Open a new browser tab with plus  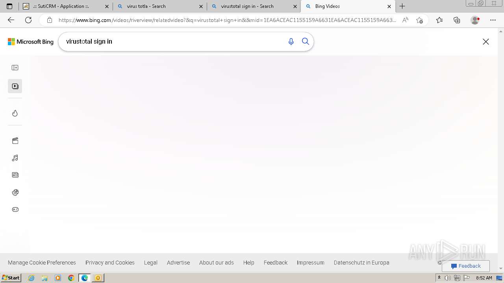coord(402,6)
